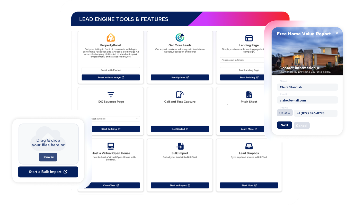Click the Landing Page layout icon

[x=249, y=38]
